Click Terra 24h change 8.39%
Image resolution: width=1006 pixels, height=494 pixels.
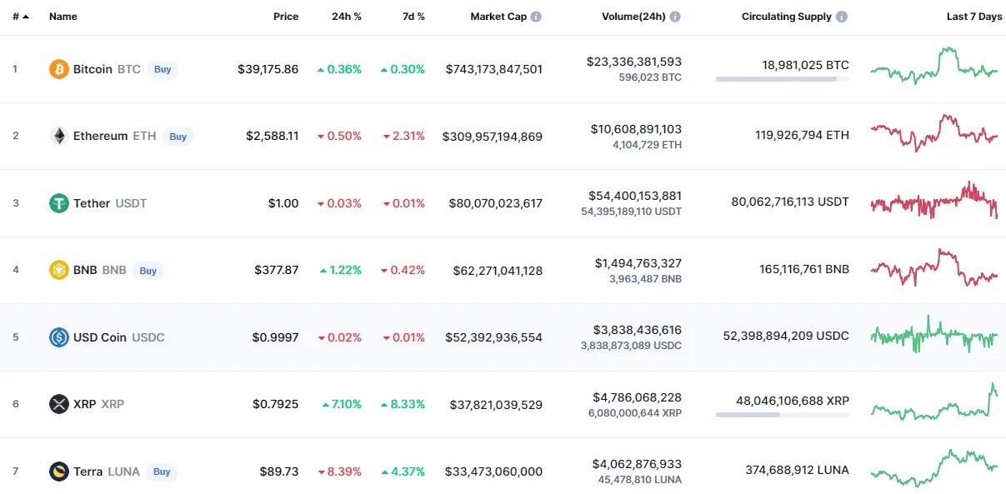[x=339, y=472]
